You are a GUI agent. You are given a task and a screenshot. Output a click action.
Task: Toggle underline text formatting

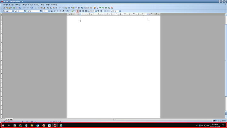point(58,11)
